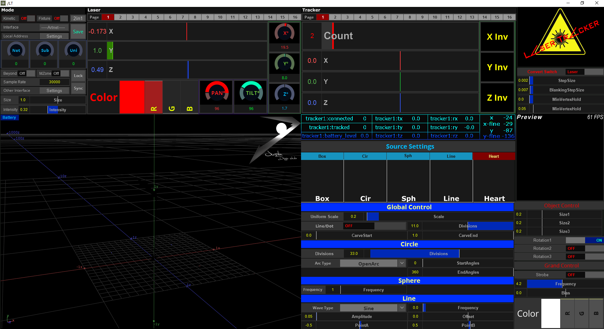Click the Battery label
This screenshot has height=329, width=604.
click(9, 118)
